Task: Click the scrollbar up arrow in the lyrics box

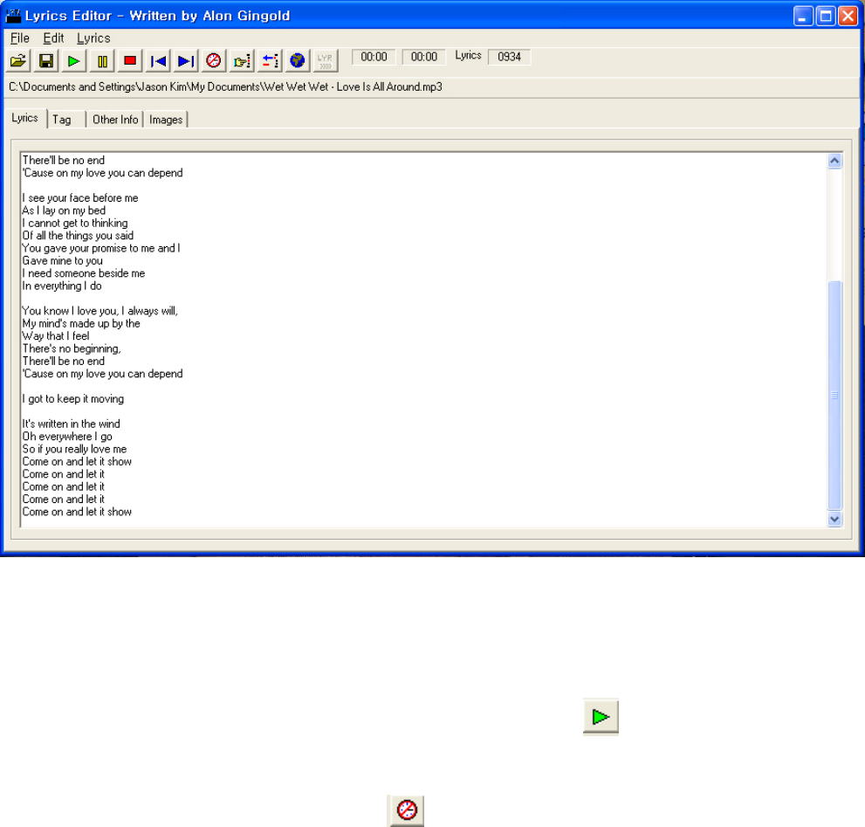Action: [x=834, y=161]
